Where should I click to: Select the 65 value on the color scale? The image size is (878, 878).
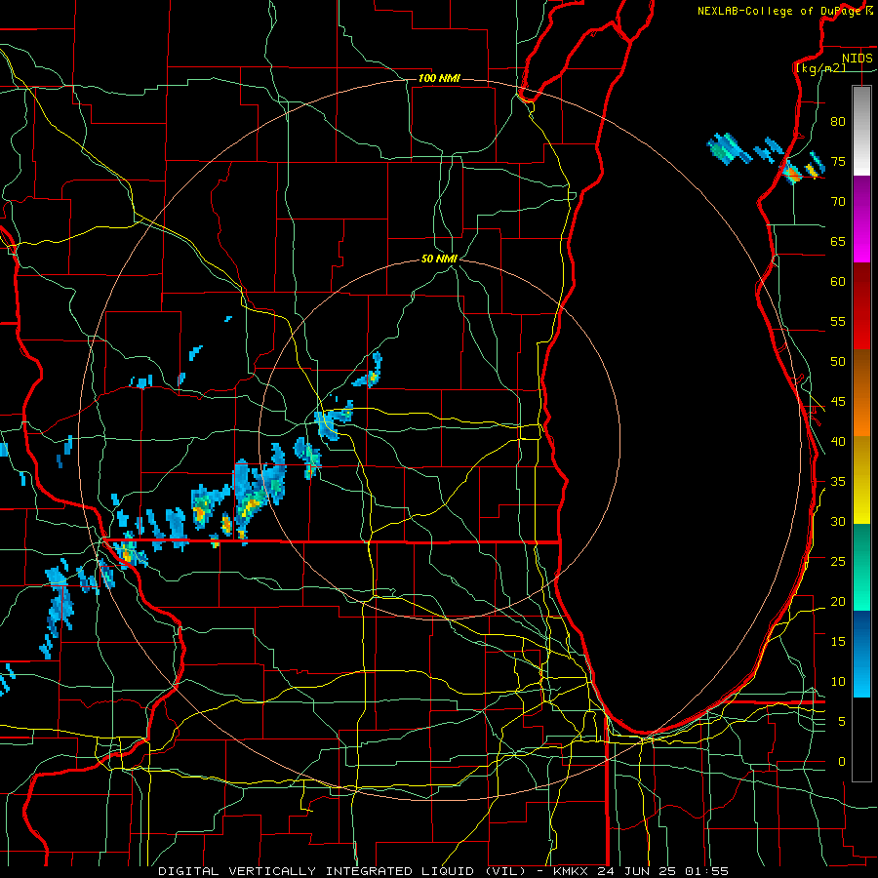click(838, 242)
